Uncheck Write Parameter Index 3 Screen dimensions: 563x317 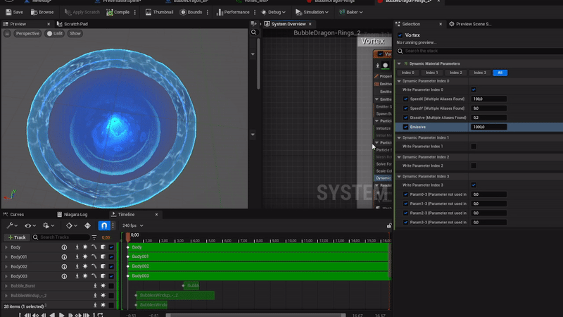click(474, 185)
